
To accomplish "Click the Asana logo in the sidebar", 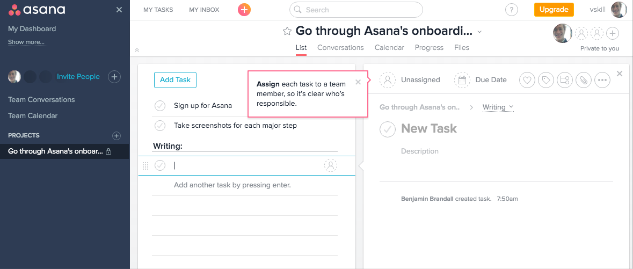I will 37,10.
